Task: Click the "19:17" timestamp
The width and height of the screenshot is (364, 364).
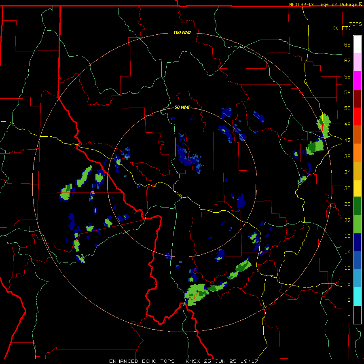Action: [x=249, y=361]
